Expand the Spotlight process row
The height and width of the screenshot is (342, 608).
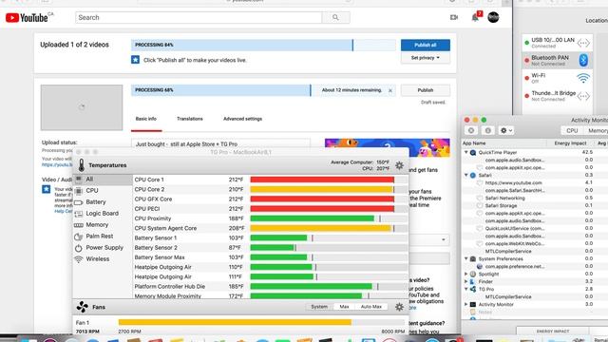coord(466,275)
